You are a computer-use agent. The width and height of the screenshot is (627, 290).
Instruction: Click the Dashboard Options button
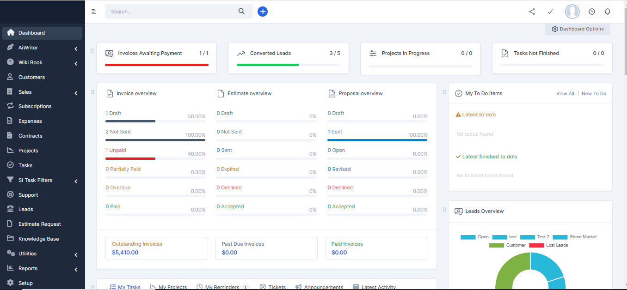pyautogui.click(x=578, y=29)
